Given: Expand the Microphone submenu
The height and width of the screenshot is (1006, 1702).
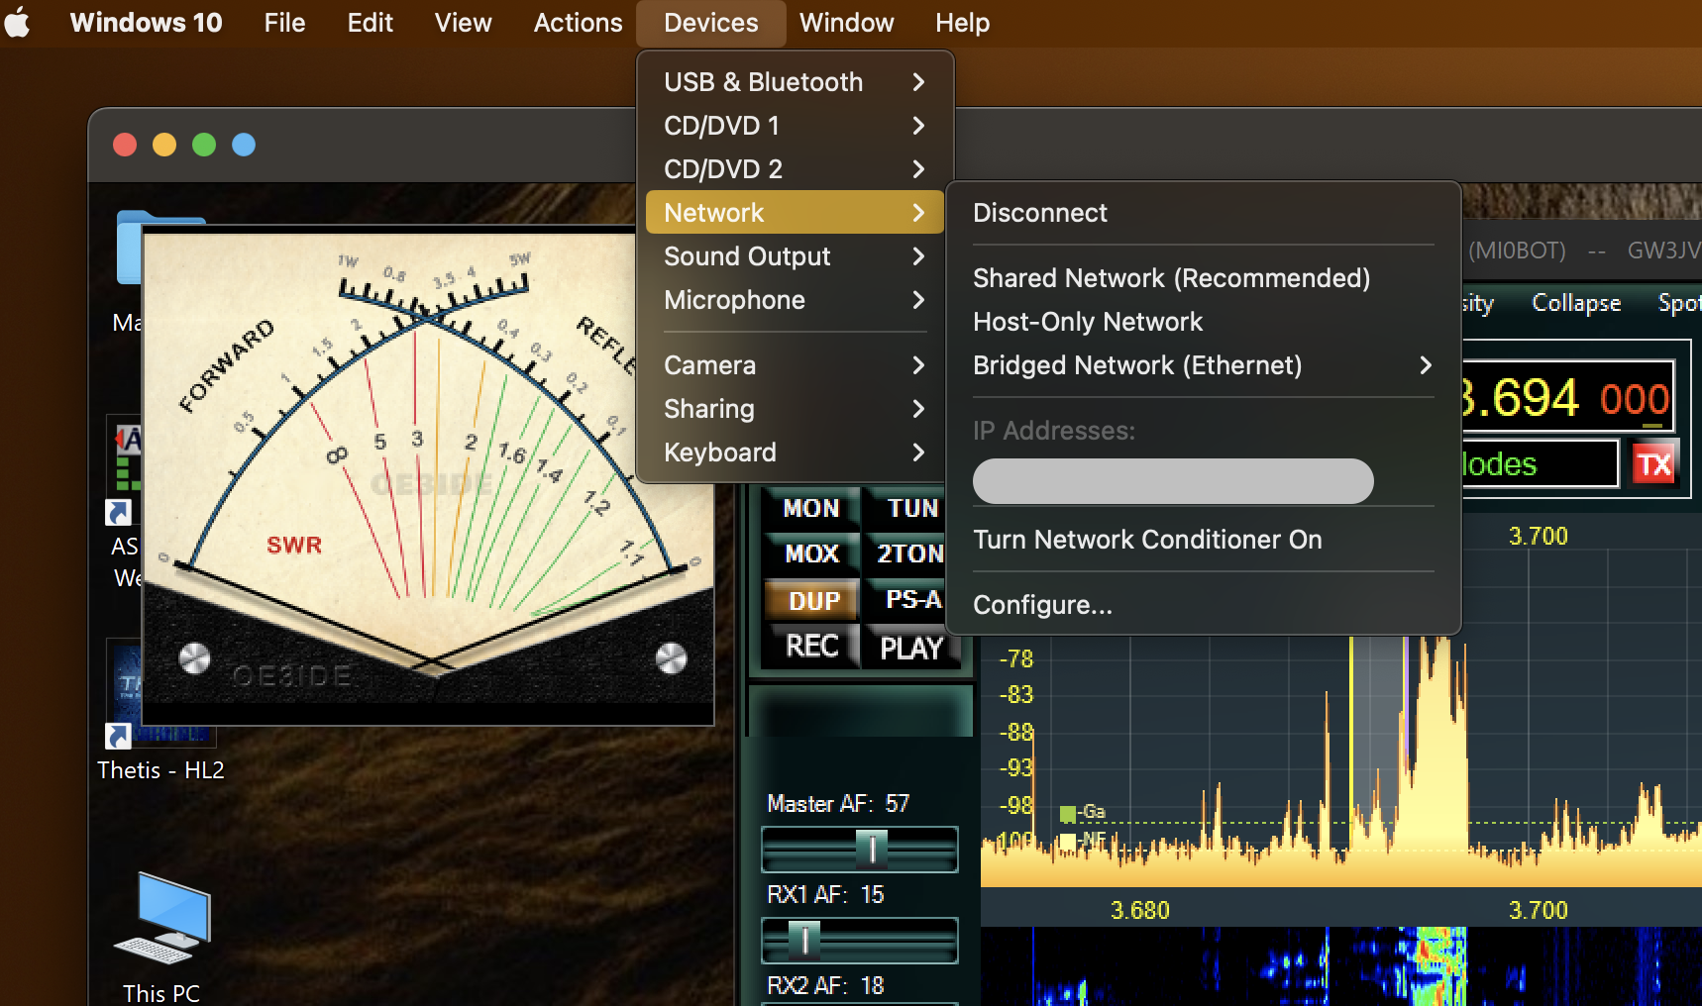Looking at the screenshot, I should coord(795,299).
